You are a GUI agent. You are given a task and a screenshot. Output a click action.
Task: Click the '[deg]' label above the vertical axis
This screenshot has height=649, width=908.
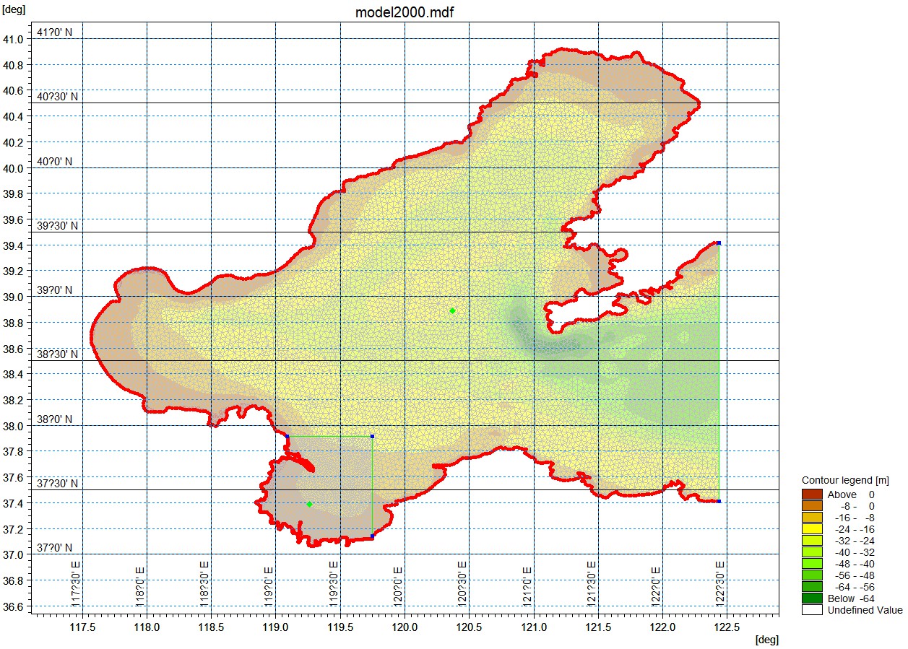13,7
